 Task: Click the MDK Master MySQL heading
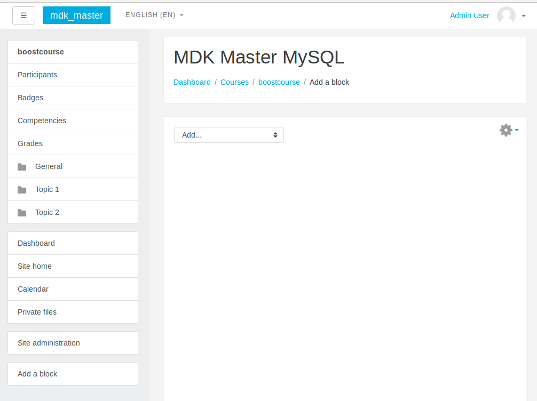tap(259, 57)
